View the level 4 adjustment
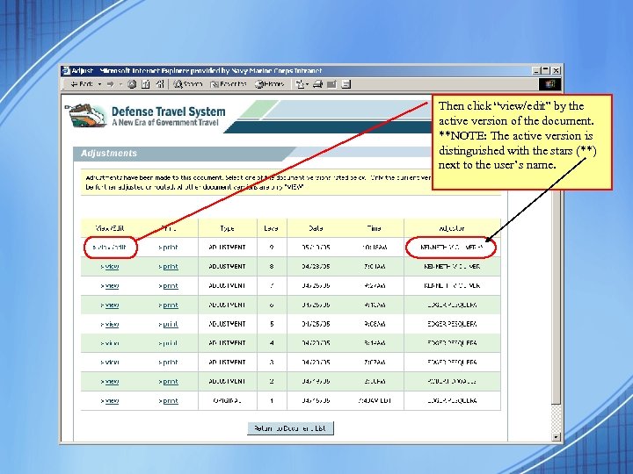 [110, 343]
